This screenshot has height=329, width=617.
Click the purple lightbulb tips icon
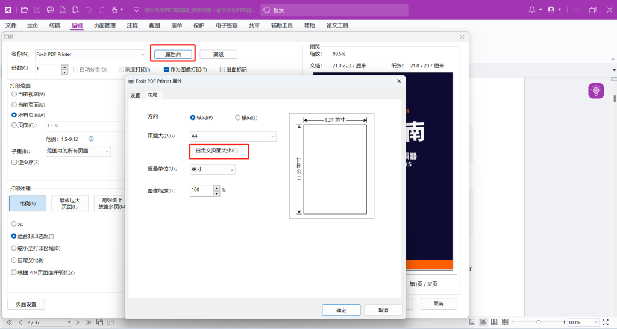[595, 91]
